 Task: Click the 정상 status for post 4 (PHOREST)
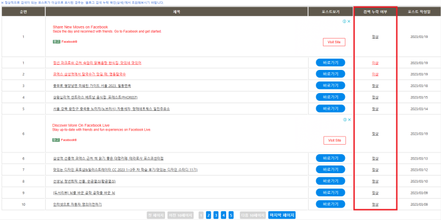coord(375,97)
